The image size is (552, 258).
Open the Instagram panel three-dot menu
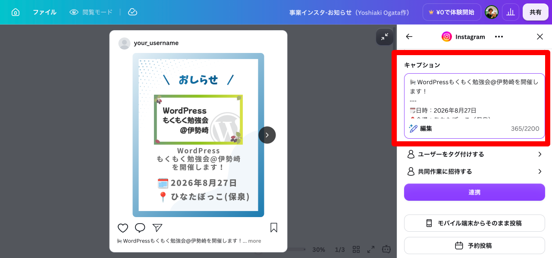click(499, 37)
